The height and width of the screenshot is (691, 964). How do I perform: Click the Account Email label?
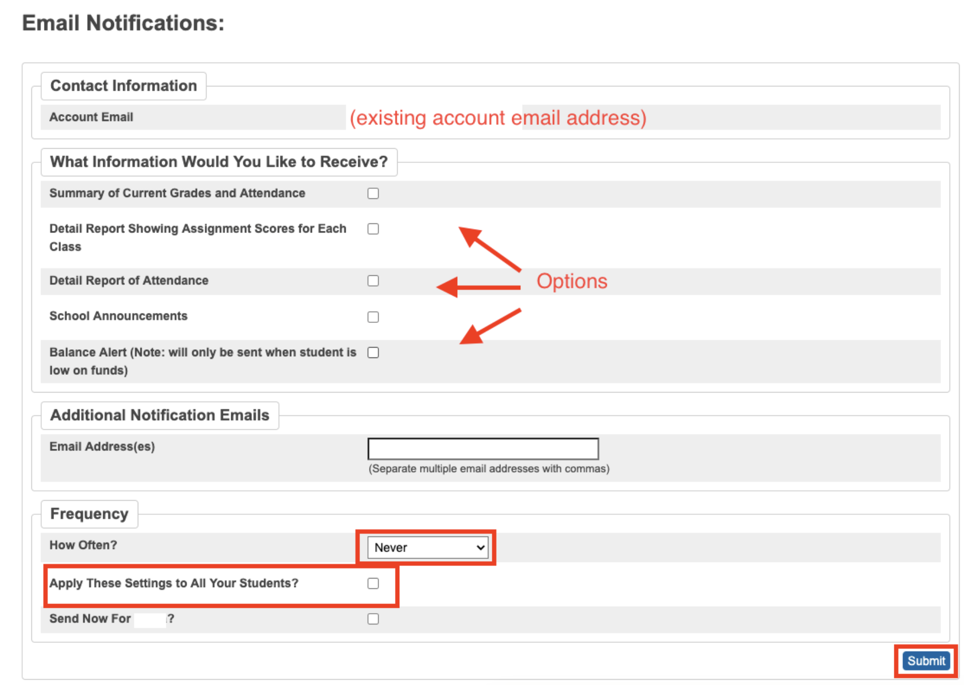click(91, 117)
